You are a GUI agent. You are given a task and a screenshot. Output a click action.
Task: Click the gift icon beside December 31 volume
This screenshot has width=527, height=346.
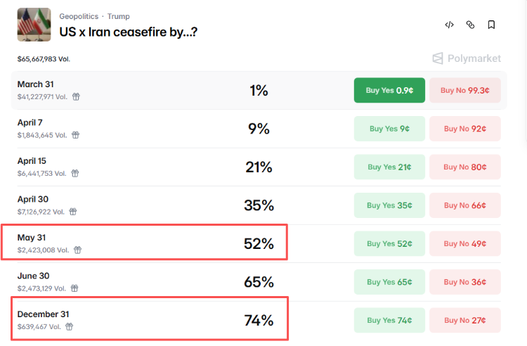pyautogui.click(x=70, y=326)
